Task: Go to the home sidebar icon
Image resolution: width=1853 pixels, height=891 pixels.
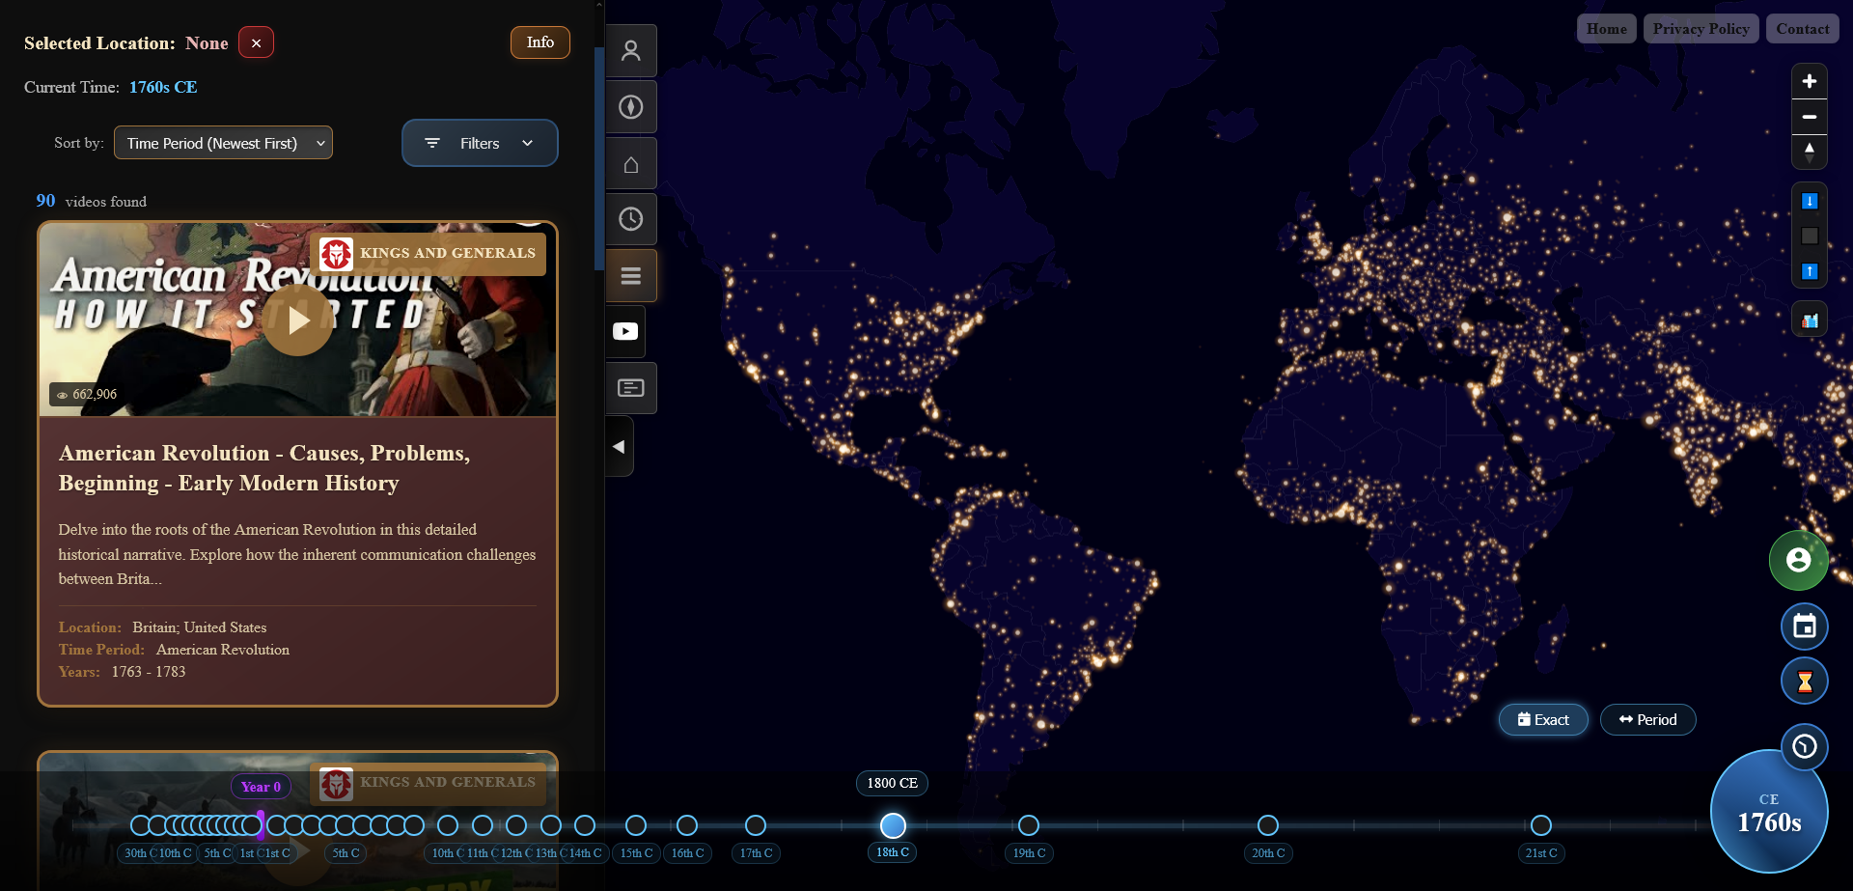Action: (631, 164)
